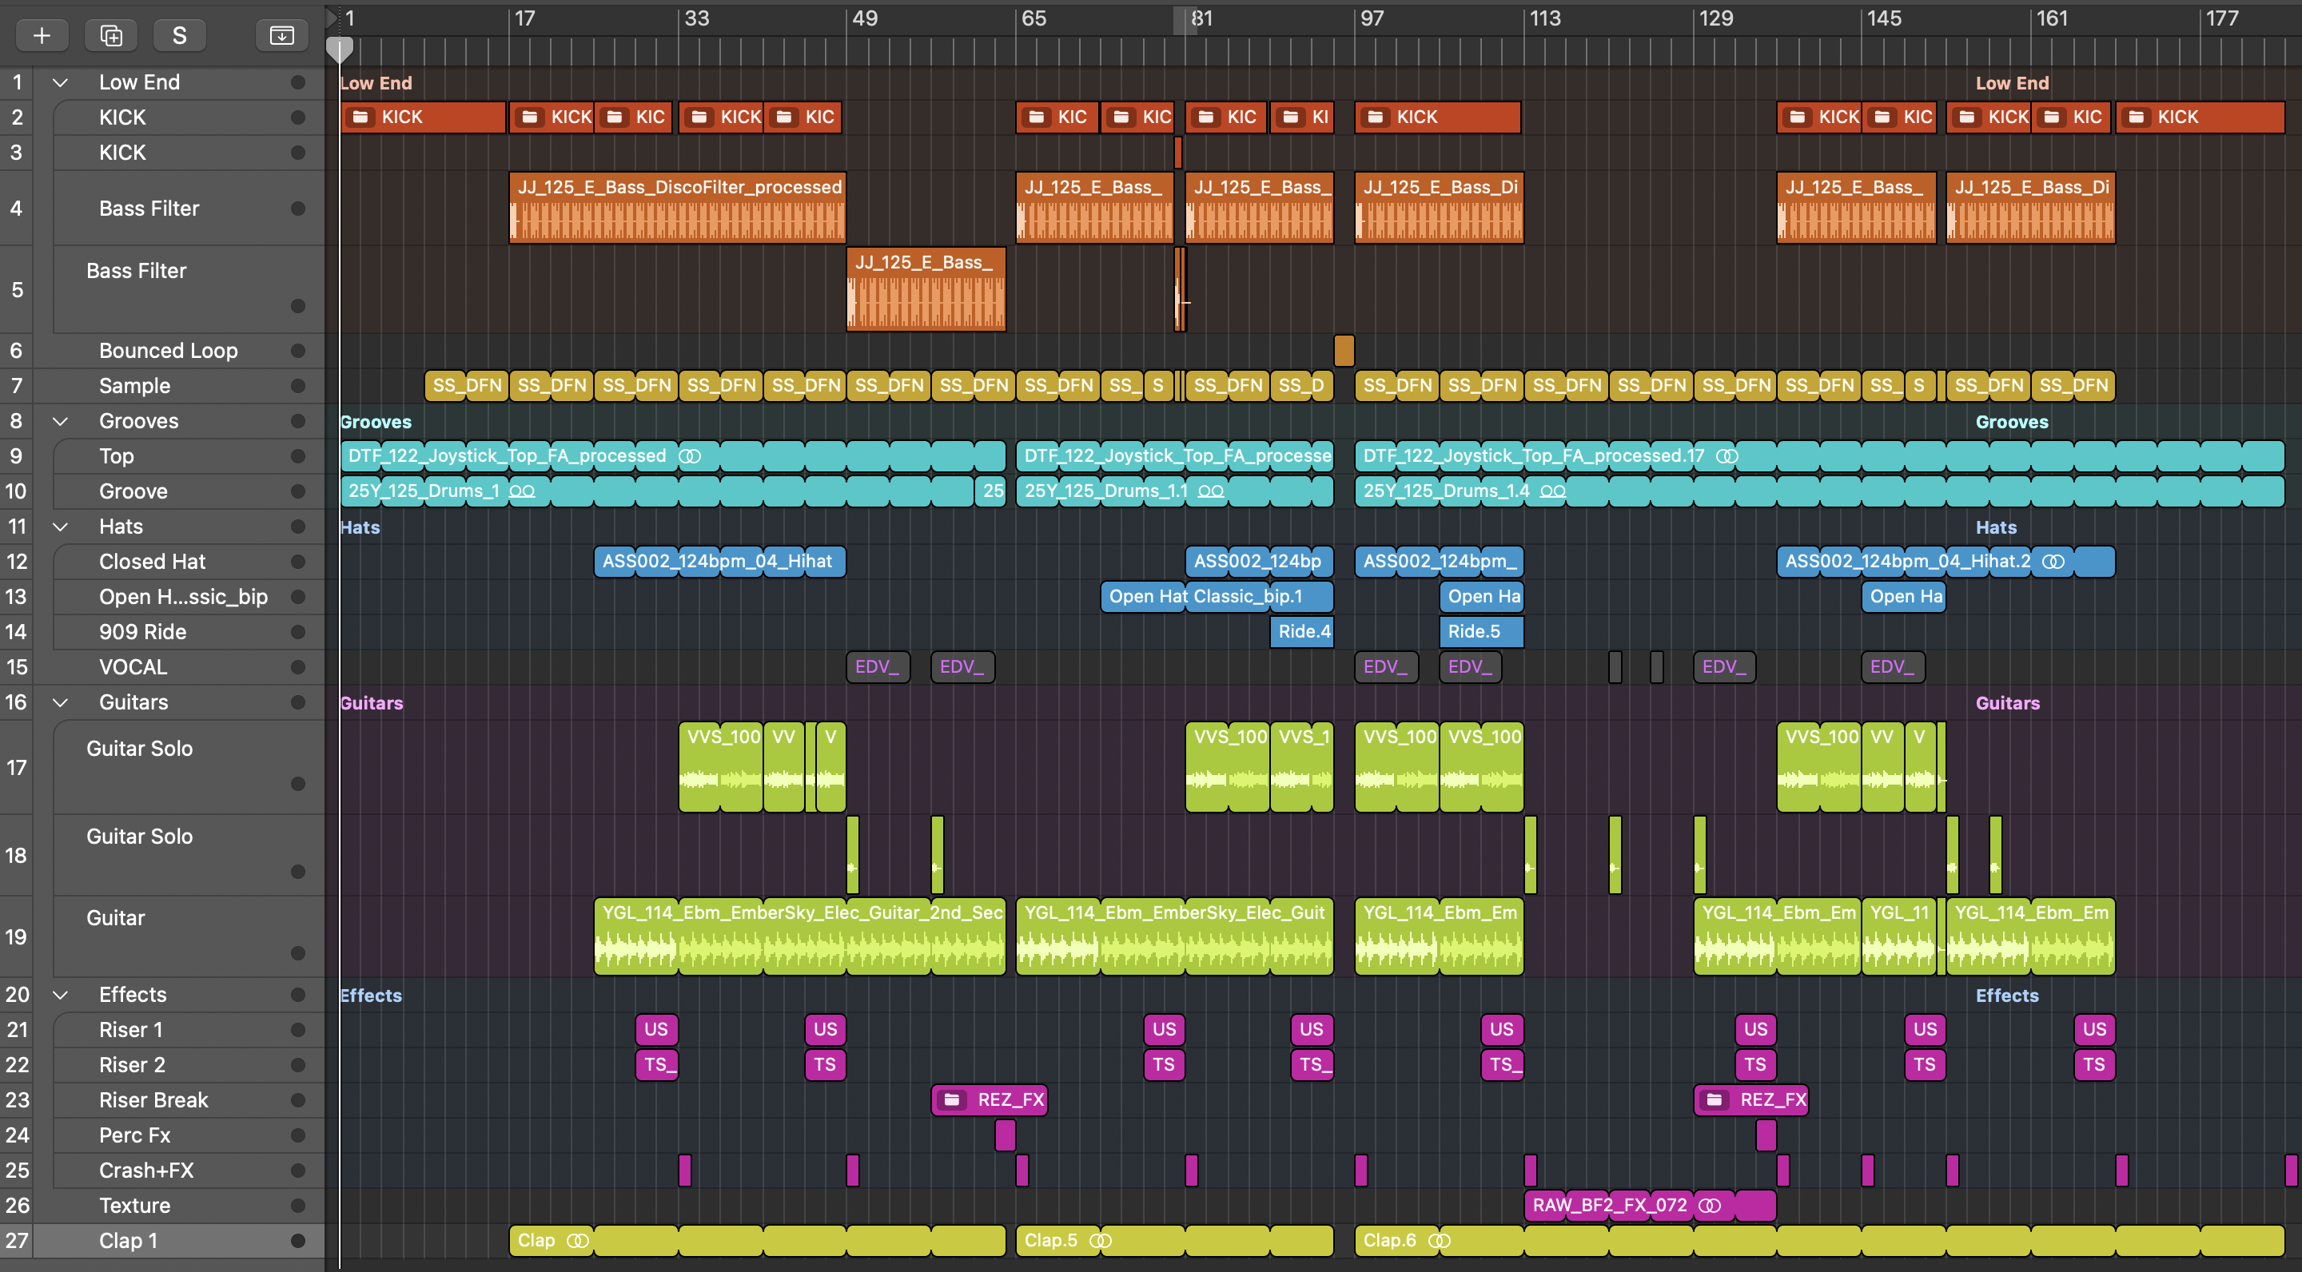Click the first EDV_ vocal region at bar 49

pyautogui.click(x=878, y=666)
